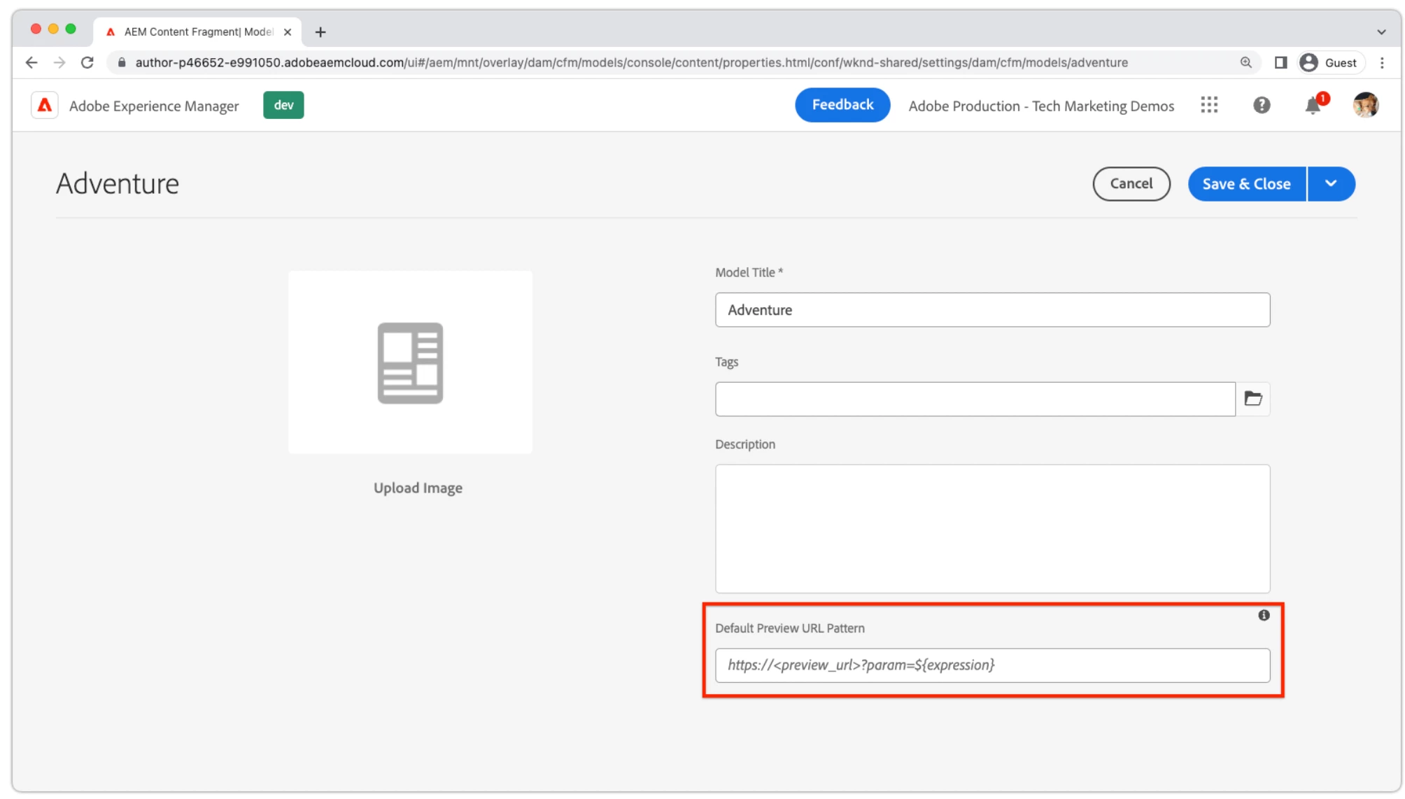Viewport: 1405px width, 799px height.
Task: Click the Adobe logo icon in header
Action: click(x=44, y=105)
